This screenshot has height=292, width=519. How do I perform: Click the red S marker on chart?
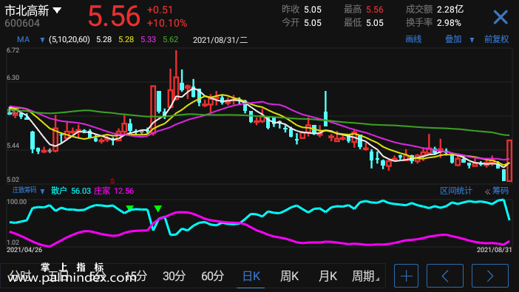112,181
